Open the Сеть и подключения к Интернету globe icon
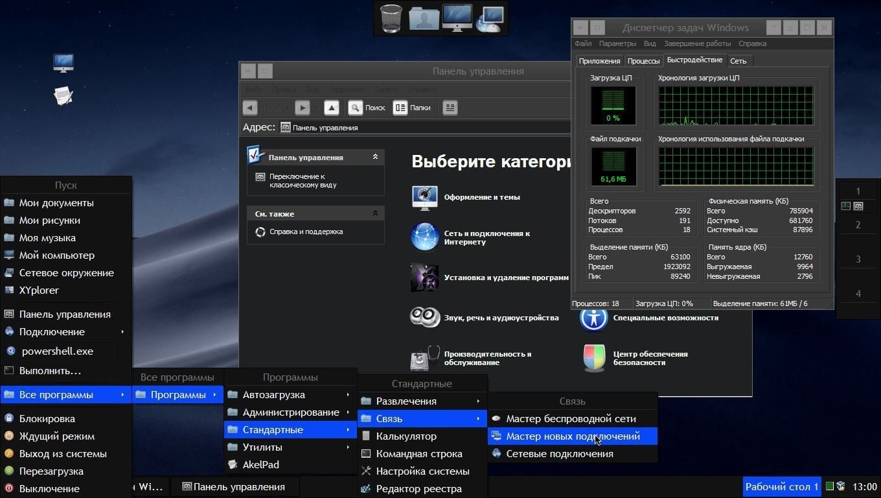Viewport: 881px width, 498px height. point(424,237)
